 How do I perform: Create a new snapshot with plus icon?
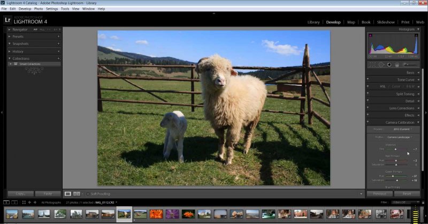point(58,44)
